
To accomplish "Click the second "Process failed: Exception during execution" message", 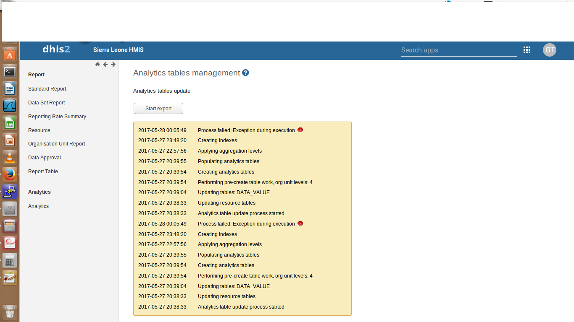I will click(x=246, y=224).
